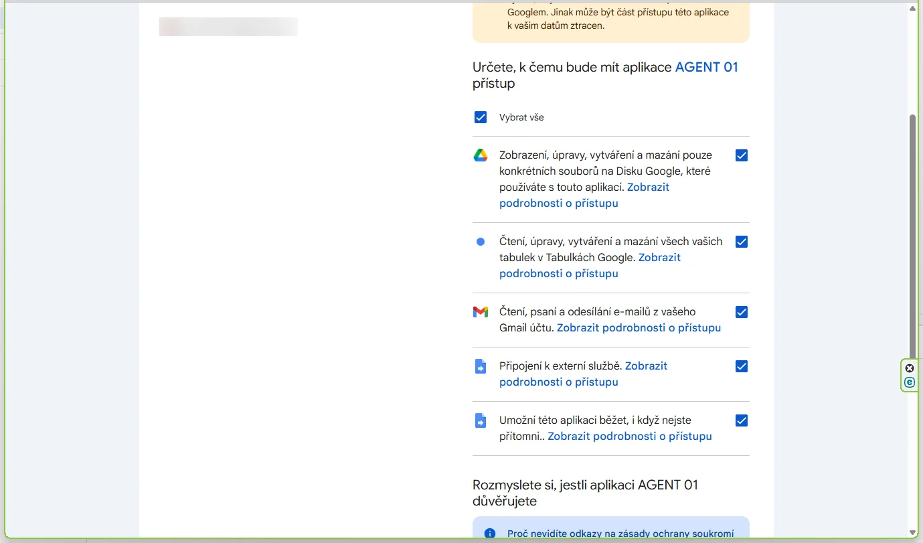The height and width of the screenshot is (543, 923).
Task: Open Zobrazit podrobnosti o přístupu for externí službě
Action: (584, 374)
